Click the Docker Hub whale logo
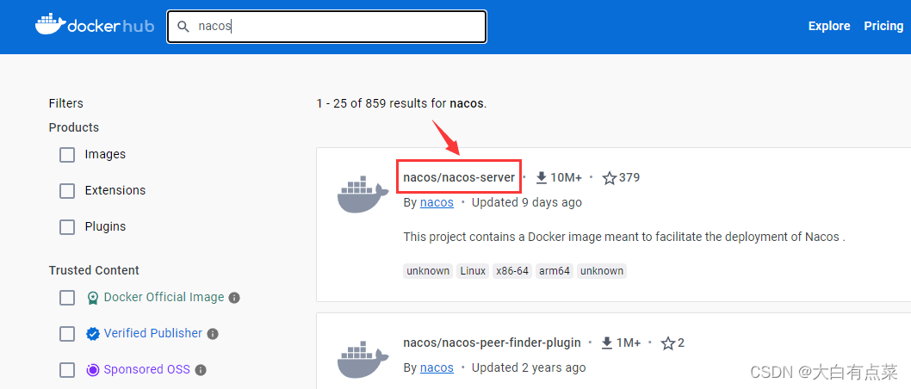 pyautogui.click(x=95, y=26)
